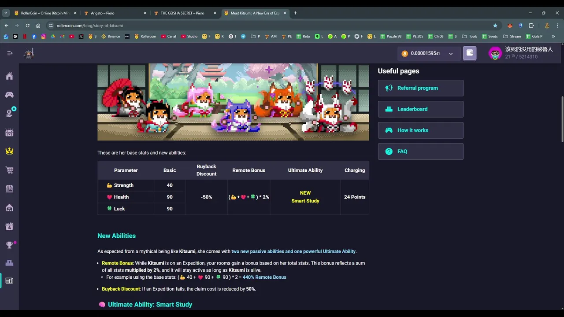Viewport: 564px width, 317px height.
Task: Click the '-50%' buyback discount value
Action: click(x=206, y=197)
